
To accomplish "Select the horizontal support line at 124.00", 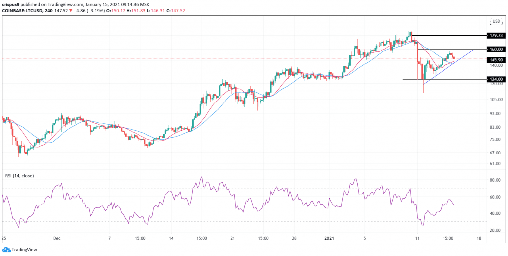I will [x=446, y=79].
